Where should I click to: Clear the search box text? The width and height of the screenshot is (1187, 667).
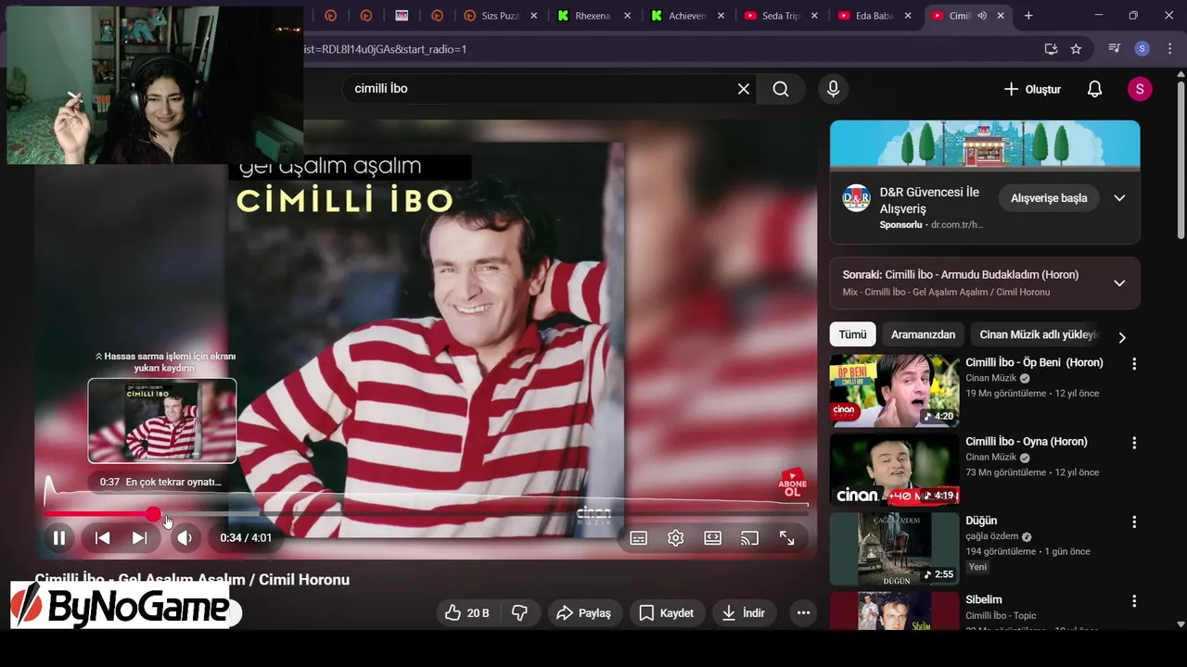click(744, 89)
